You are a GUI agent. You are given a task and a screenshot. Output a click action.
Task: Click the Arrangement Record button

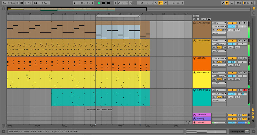point(108,3)
